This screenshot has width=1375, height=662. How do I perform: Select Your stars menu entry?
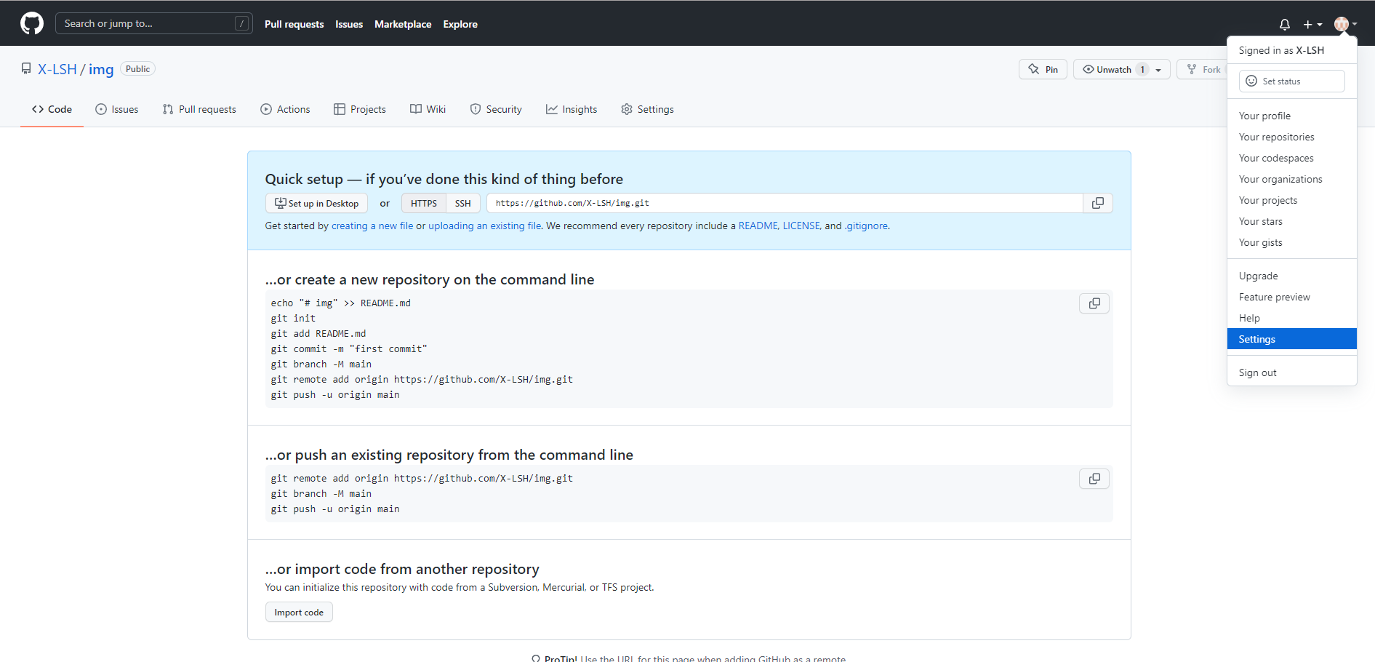(x=1292, y=221)
